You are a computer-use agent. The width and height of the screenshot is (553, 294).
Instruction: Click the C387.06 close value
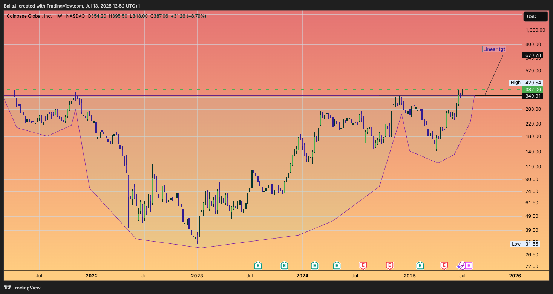(159, 16)
